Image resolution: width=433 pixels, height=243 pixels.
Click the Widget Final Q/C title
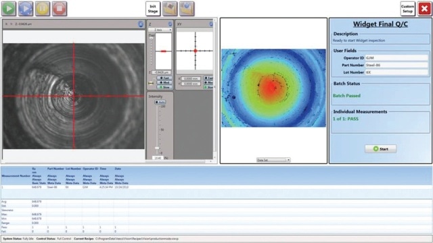(380, 24)
